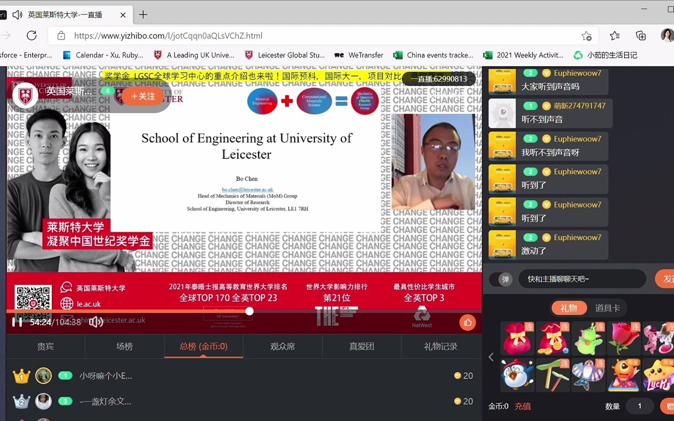Select the 道具卡 tab

click(x=608, y=308)
